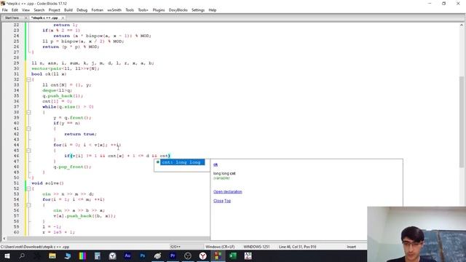This screenshot has width=466, height=262.
Task: Collapse the while loop fold at line 38
Action: point(28,112)
